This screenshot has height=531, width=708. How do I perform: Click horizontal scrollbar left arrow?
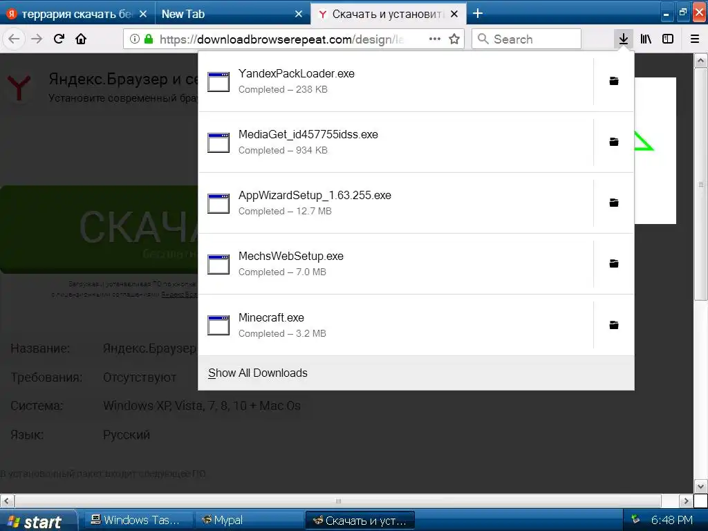(7, 501)
